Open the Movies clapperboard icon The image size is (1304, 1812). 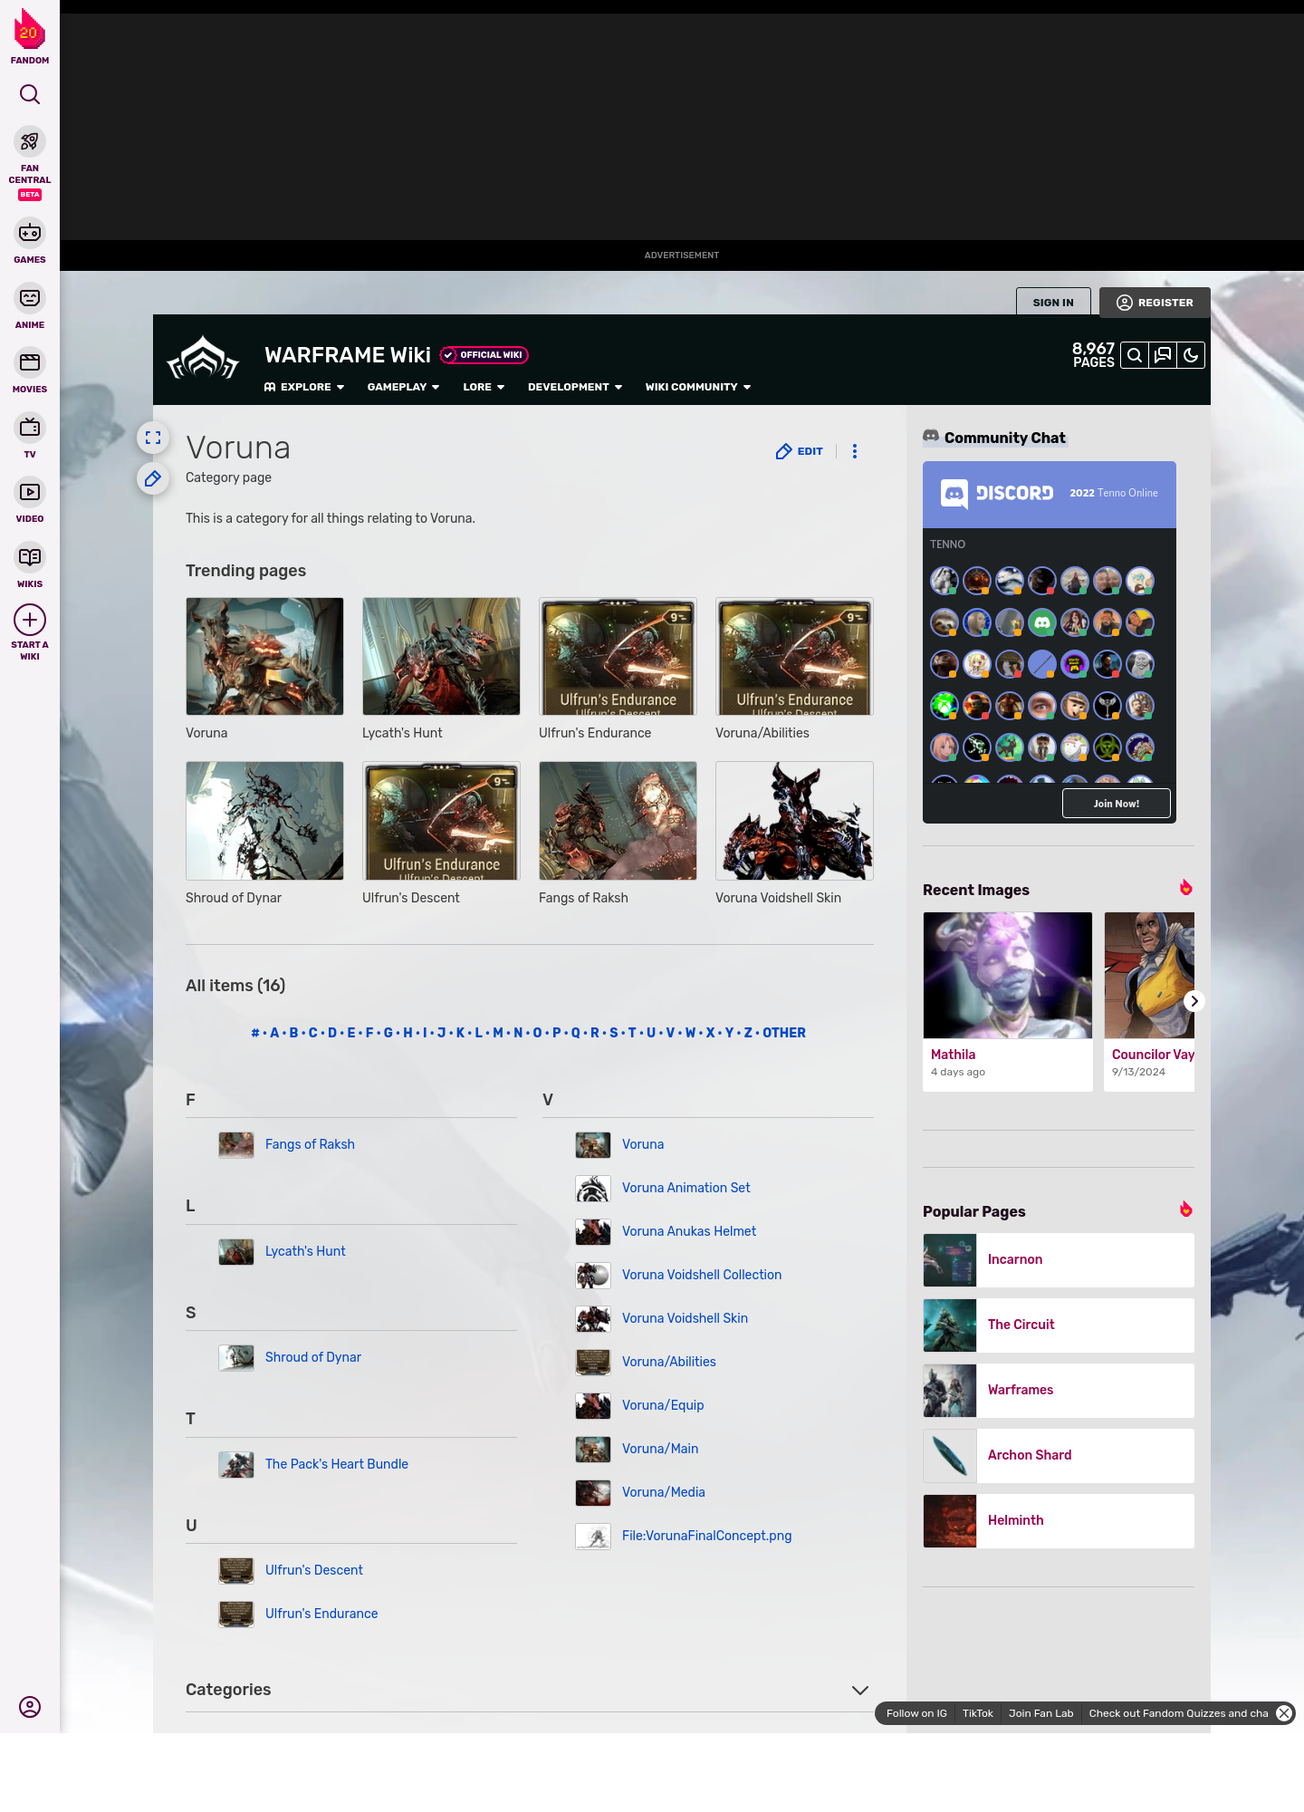(30, 362)
